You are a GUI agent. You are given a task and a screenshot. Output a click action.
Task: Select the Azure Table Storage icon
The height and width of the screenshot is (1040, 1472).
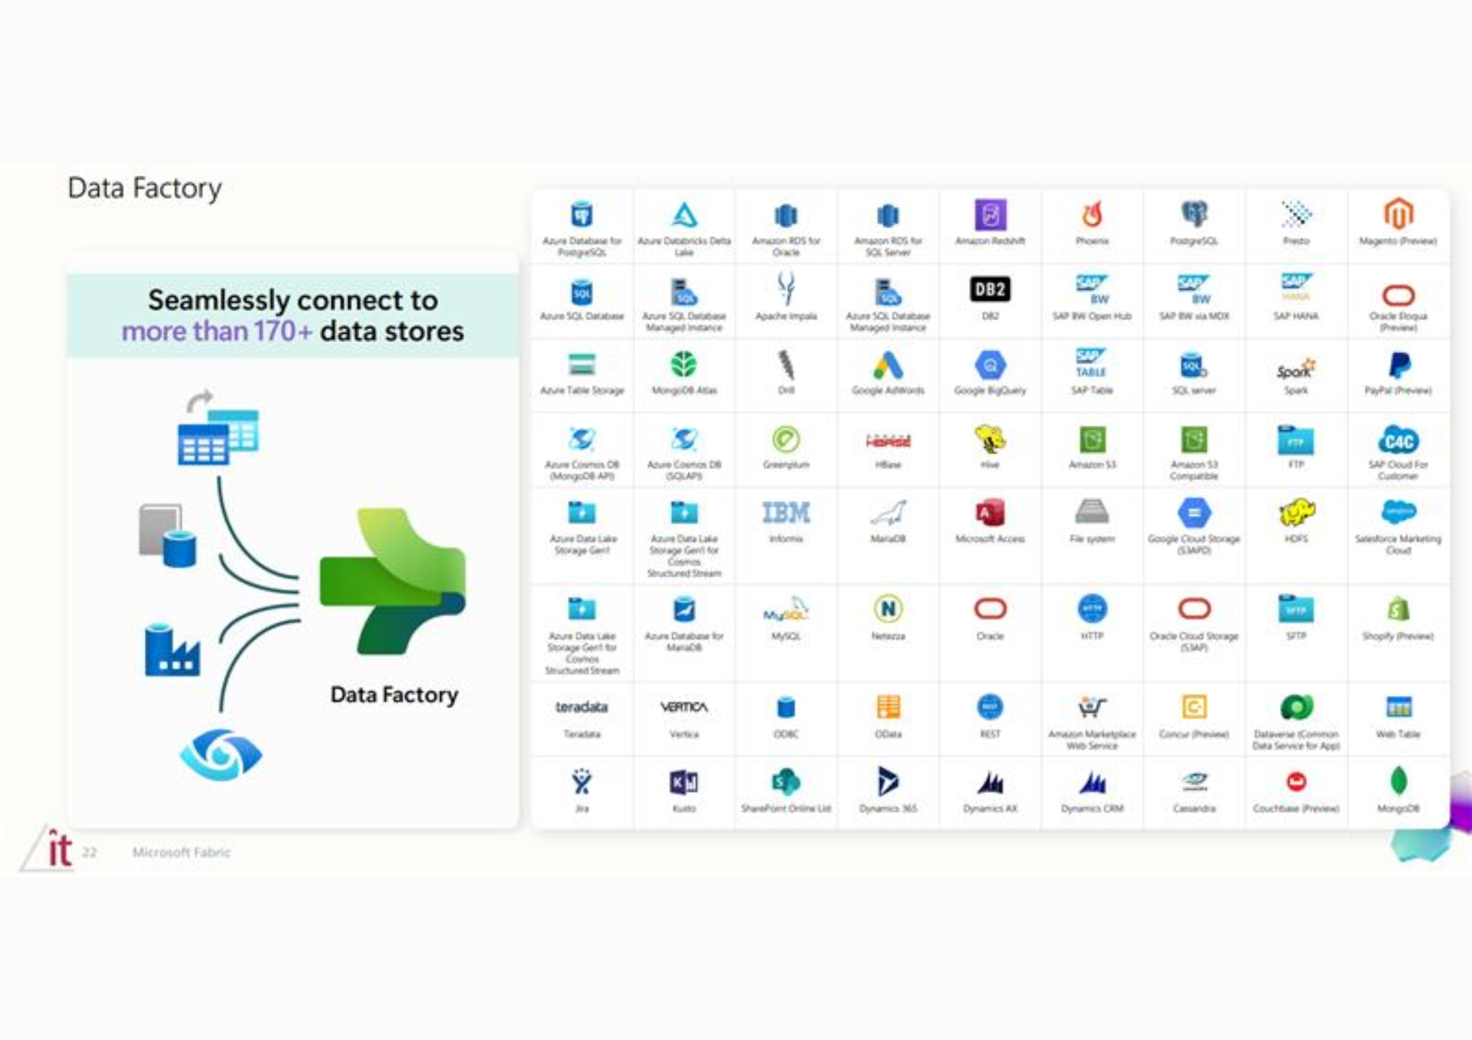(x=581, y=364)
